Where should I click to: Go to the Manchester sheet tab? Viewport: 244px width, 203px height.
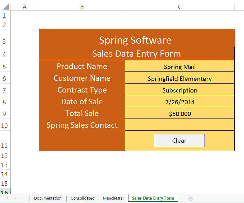click(113, 198)
